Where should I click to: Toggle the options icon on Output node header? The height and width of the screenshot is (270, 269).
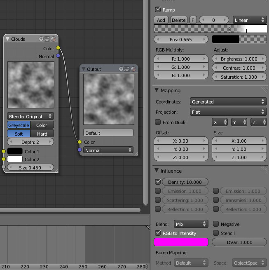pos(127,69)
